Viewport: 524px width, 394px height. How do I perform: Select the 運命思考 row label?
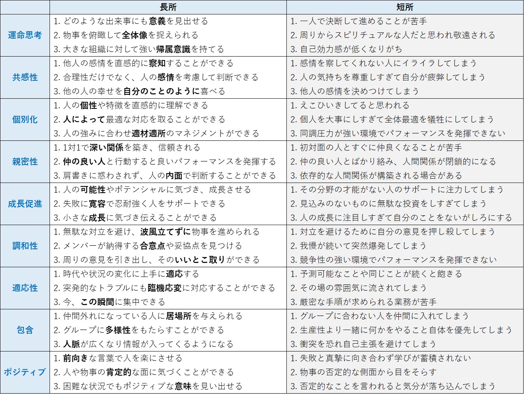25,35
